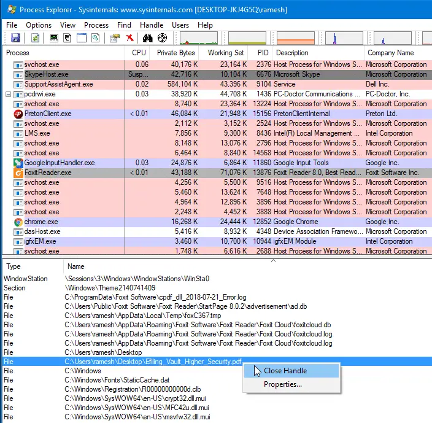Select the PretonClient.exe process row
This screenshot has width=432, height=423.
[217, 114]
